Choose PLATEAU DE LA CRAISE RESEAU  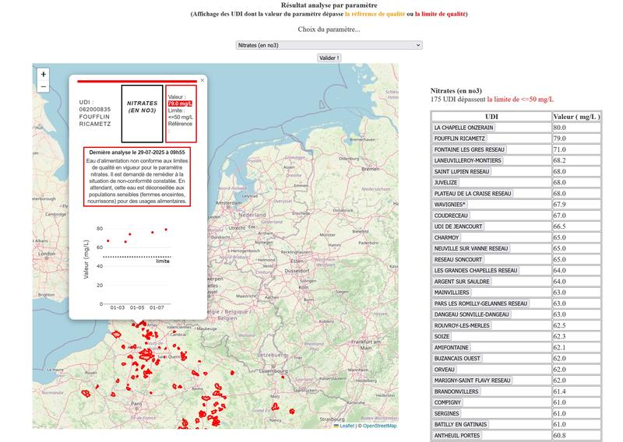point(473,193)
